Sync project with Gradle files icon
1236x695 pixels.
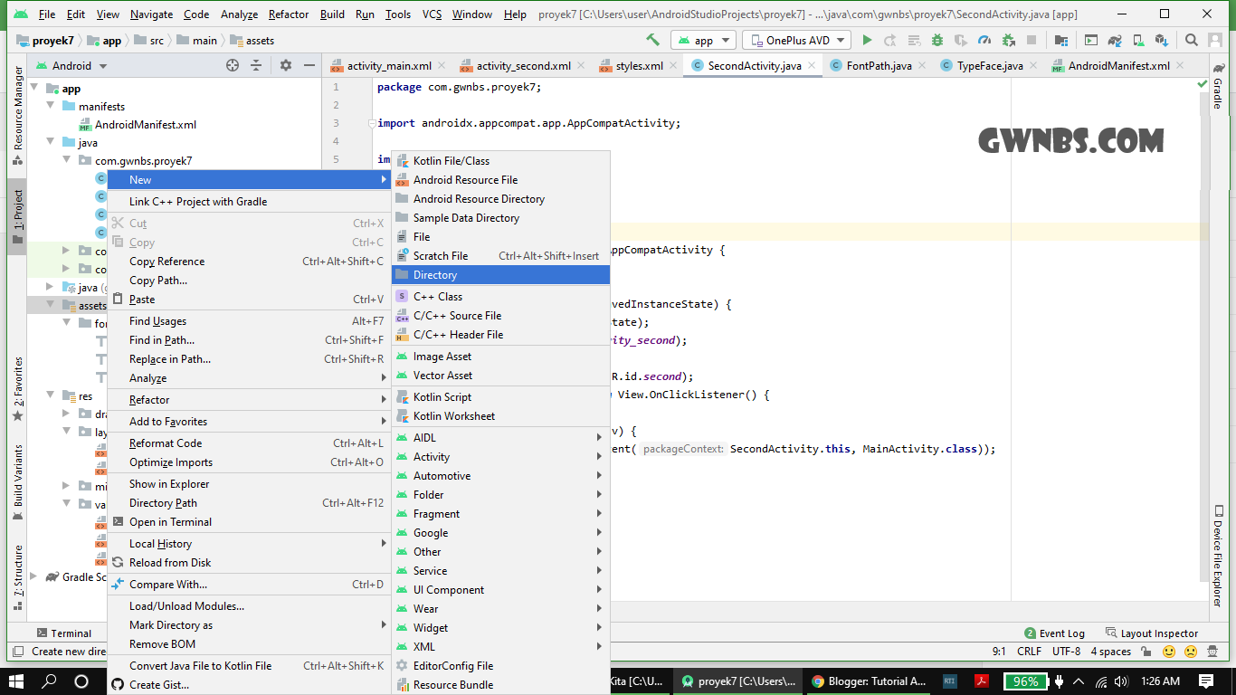point(1114,40)
